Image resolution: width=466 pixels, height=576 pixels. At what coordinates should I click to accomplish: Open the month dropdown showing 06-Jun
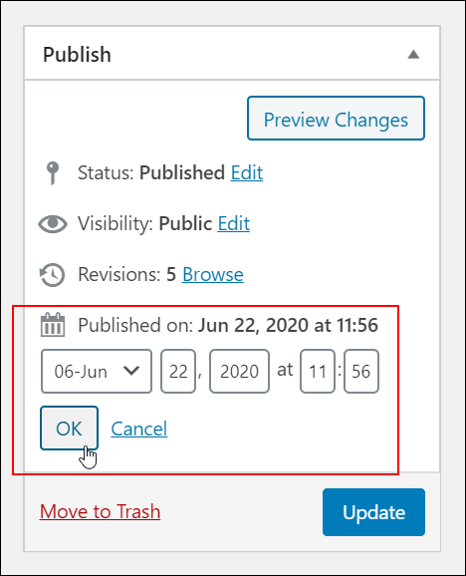[x=97, y=371]
